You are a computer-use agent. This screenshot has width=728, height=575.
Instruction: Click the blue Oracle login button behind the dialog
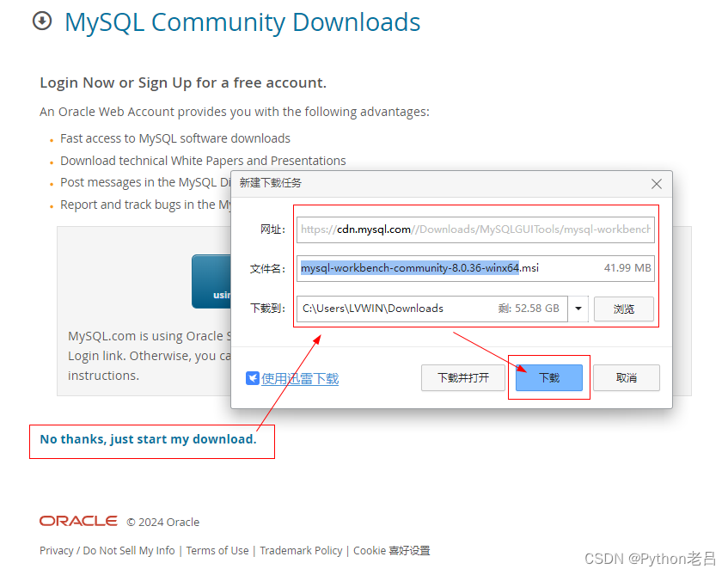(211, 281)
